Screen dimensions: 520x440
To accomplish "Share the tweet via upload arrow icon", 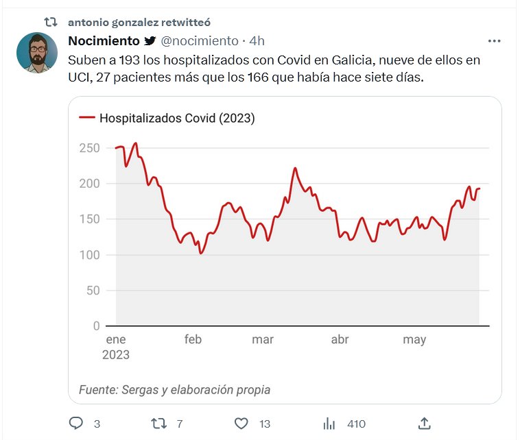I will pos(424,424).
